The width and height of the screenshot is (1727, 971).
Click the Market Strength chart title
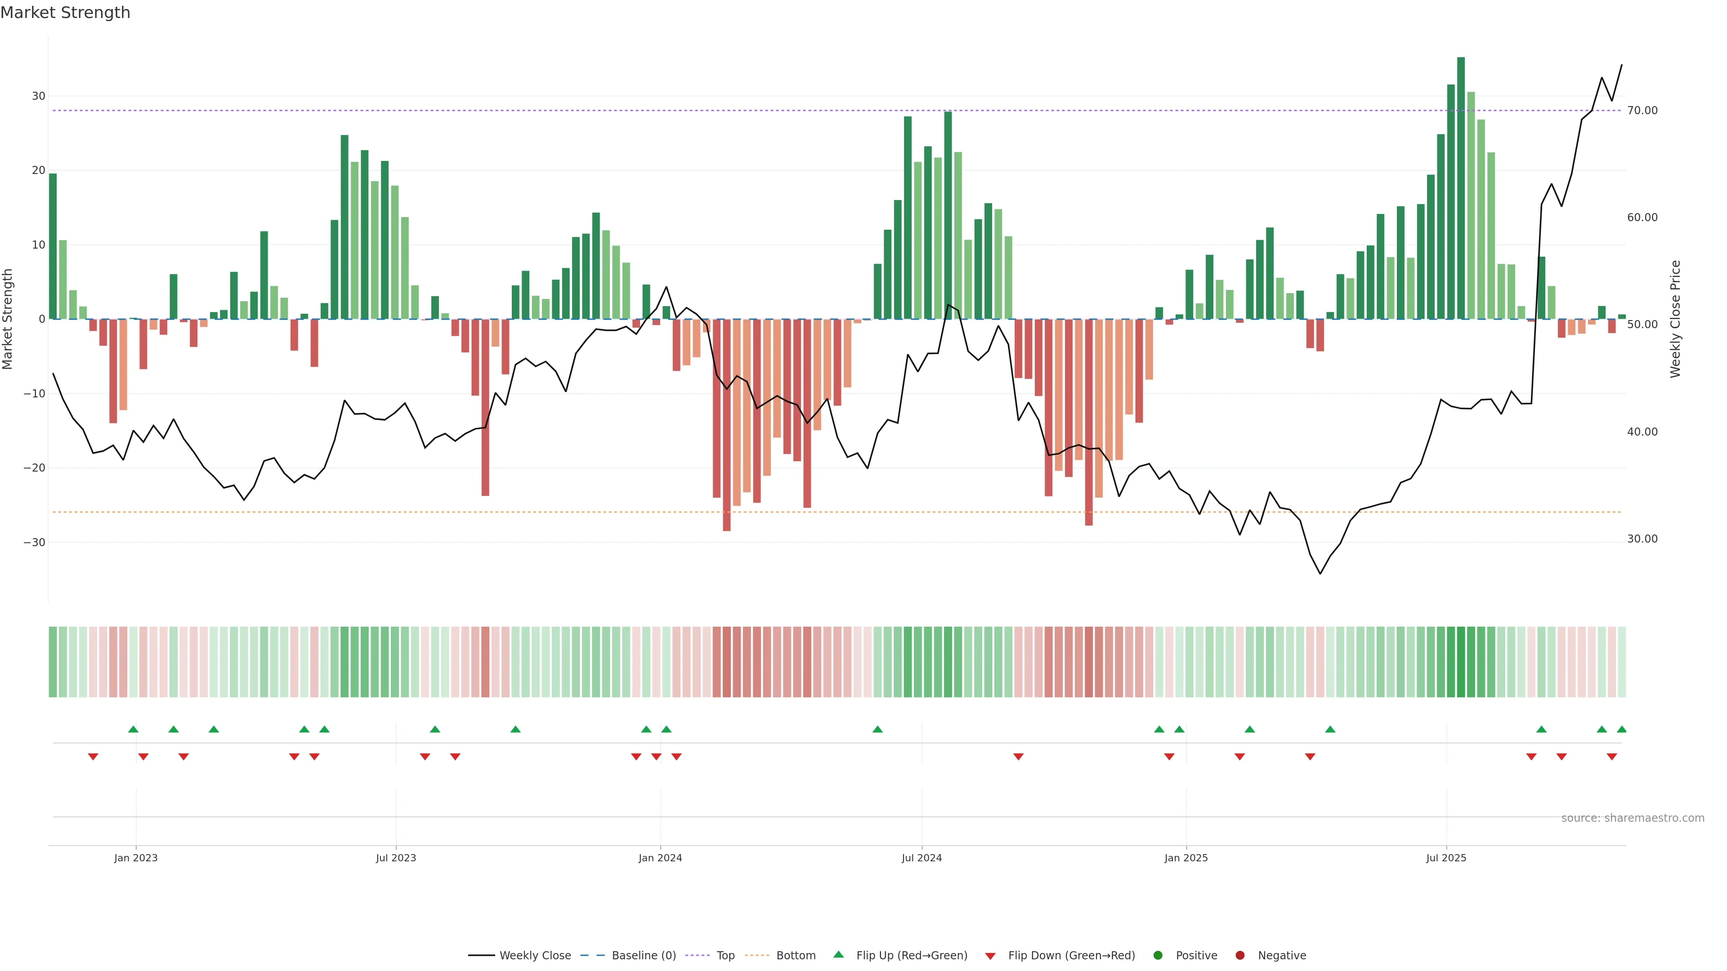click(x=65, y=12)
